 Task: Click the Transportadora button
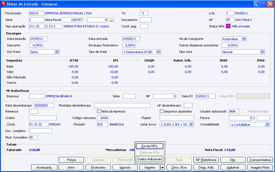(260, 160)
